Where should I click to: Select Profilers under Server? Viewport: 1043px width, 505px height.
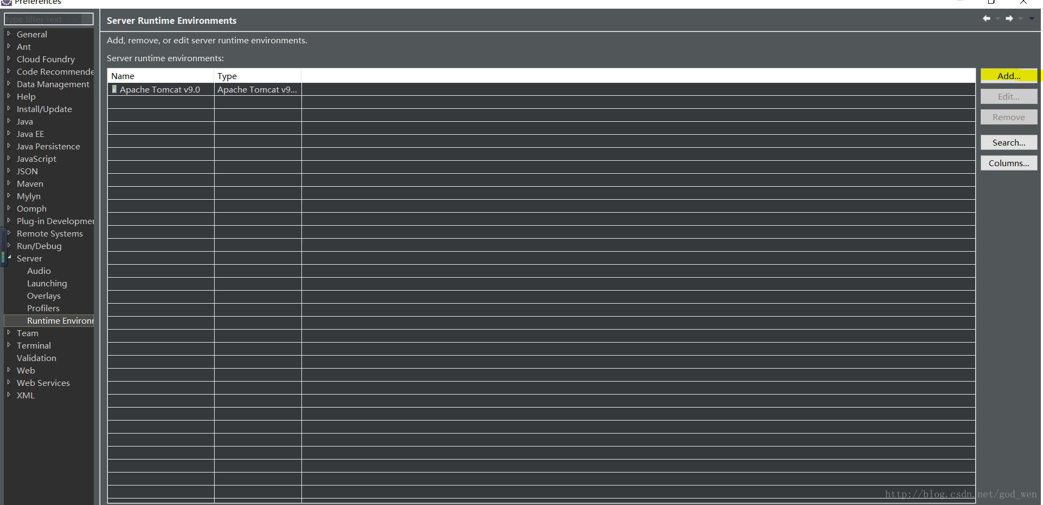(x=43, y=308)
